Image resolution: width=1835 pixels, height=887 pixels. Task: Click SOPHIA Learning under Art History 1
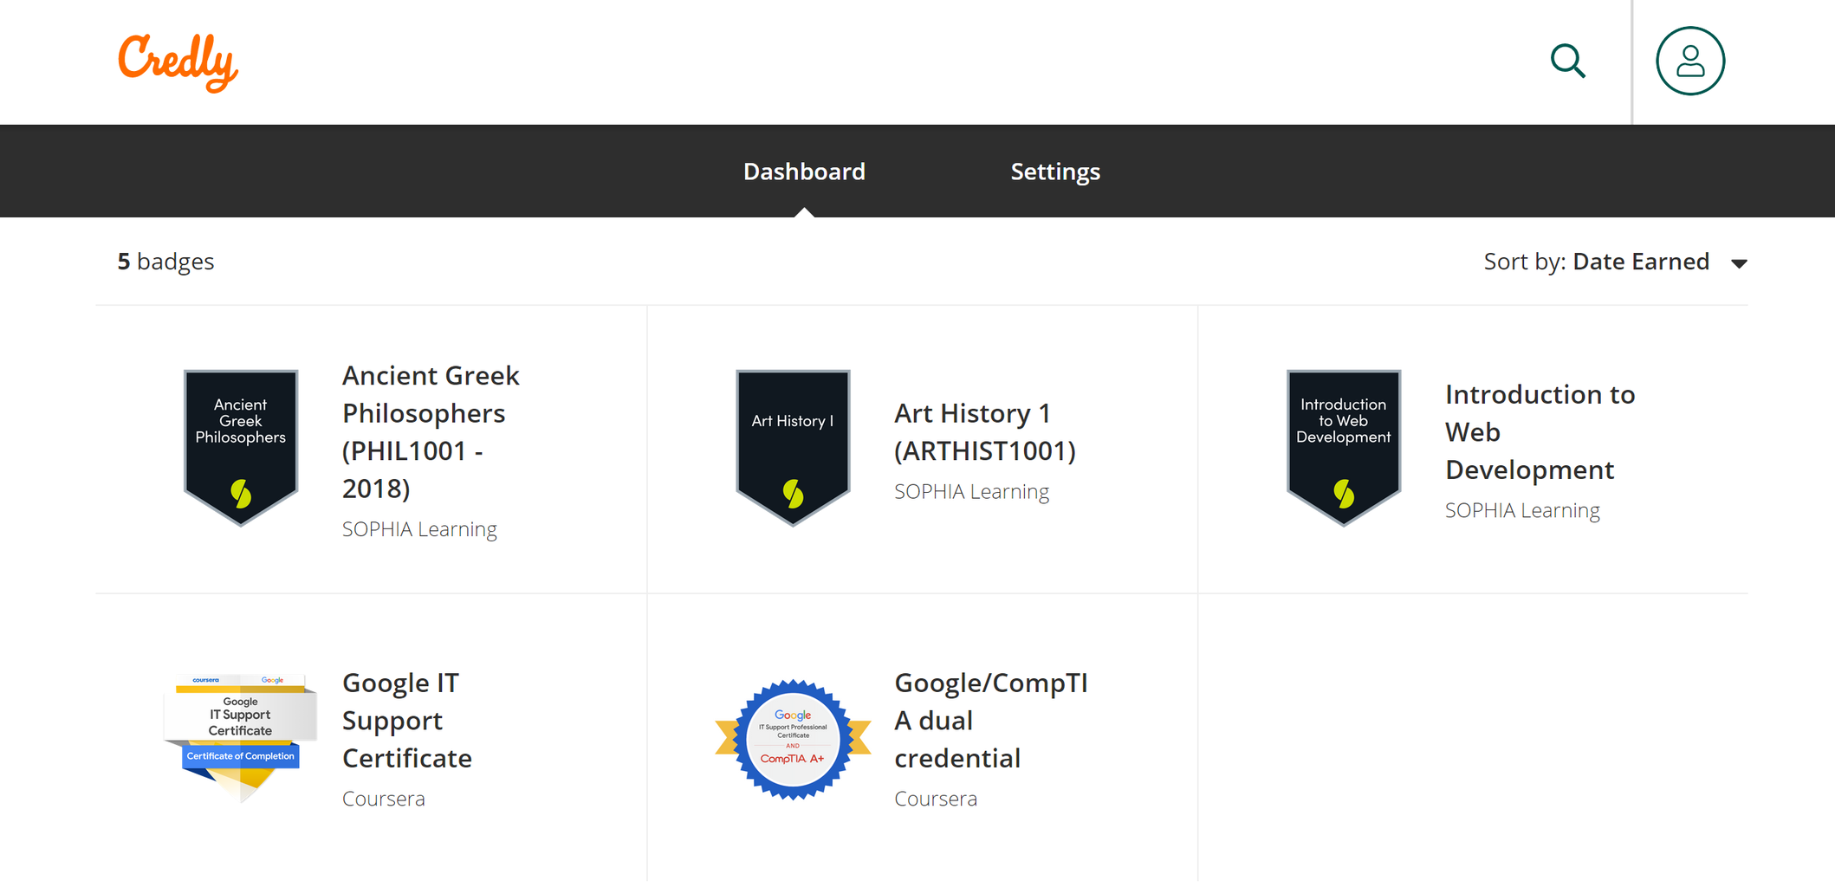[x=971, y=492]
